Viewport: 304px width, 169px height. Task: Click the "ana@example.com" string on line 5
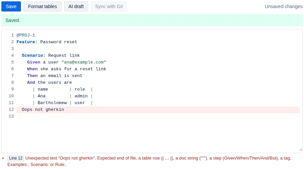coord(84,62)
